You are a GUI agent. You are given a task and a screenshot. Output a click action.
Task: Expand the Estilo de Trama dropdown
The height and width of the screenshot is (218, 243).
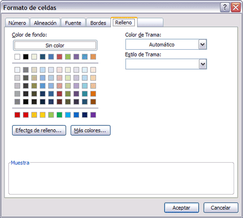point(203,64)
